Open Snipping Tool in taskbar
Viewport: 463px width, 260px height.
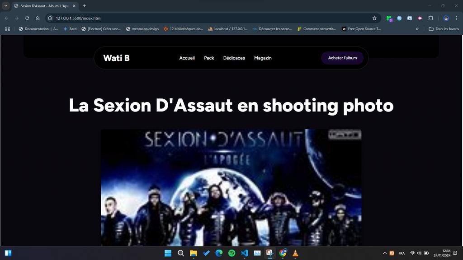pos(270,253)
